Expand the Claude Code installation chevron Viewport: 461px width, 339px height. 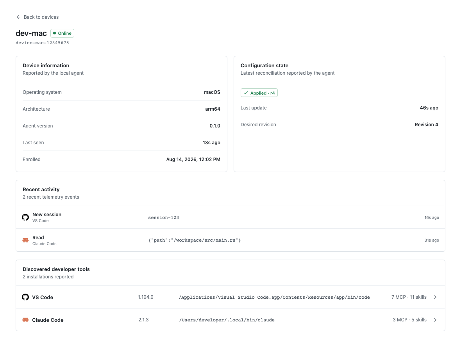tap(435, 320)
